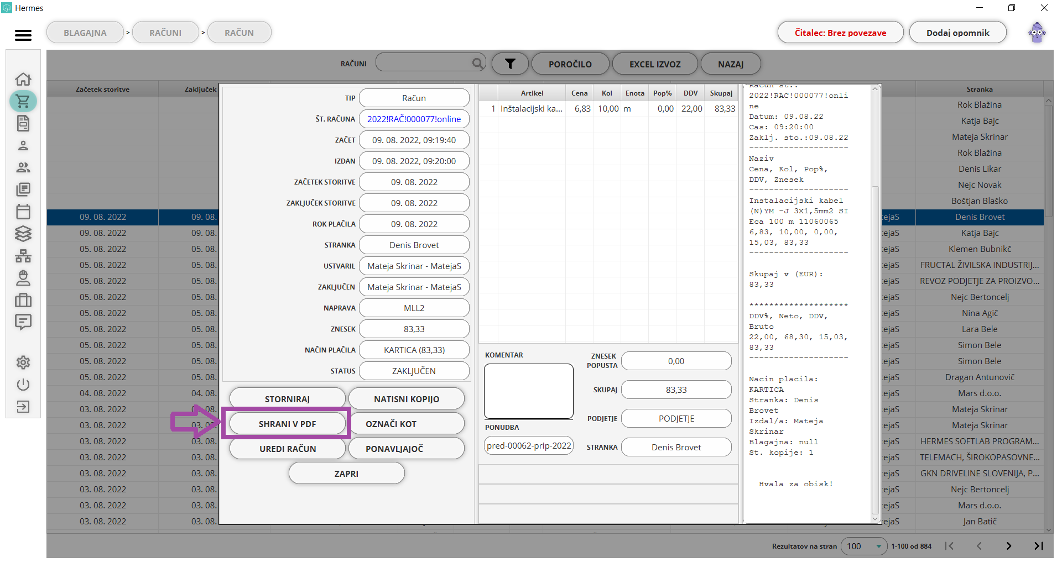This screenshot has width=1062, height=568.
Task: Click UREDI RAČUN button
Action: point(288,448)
